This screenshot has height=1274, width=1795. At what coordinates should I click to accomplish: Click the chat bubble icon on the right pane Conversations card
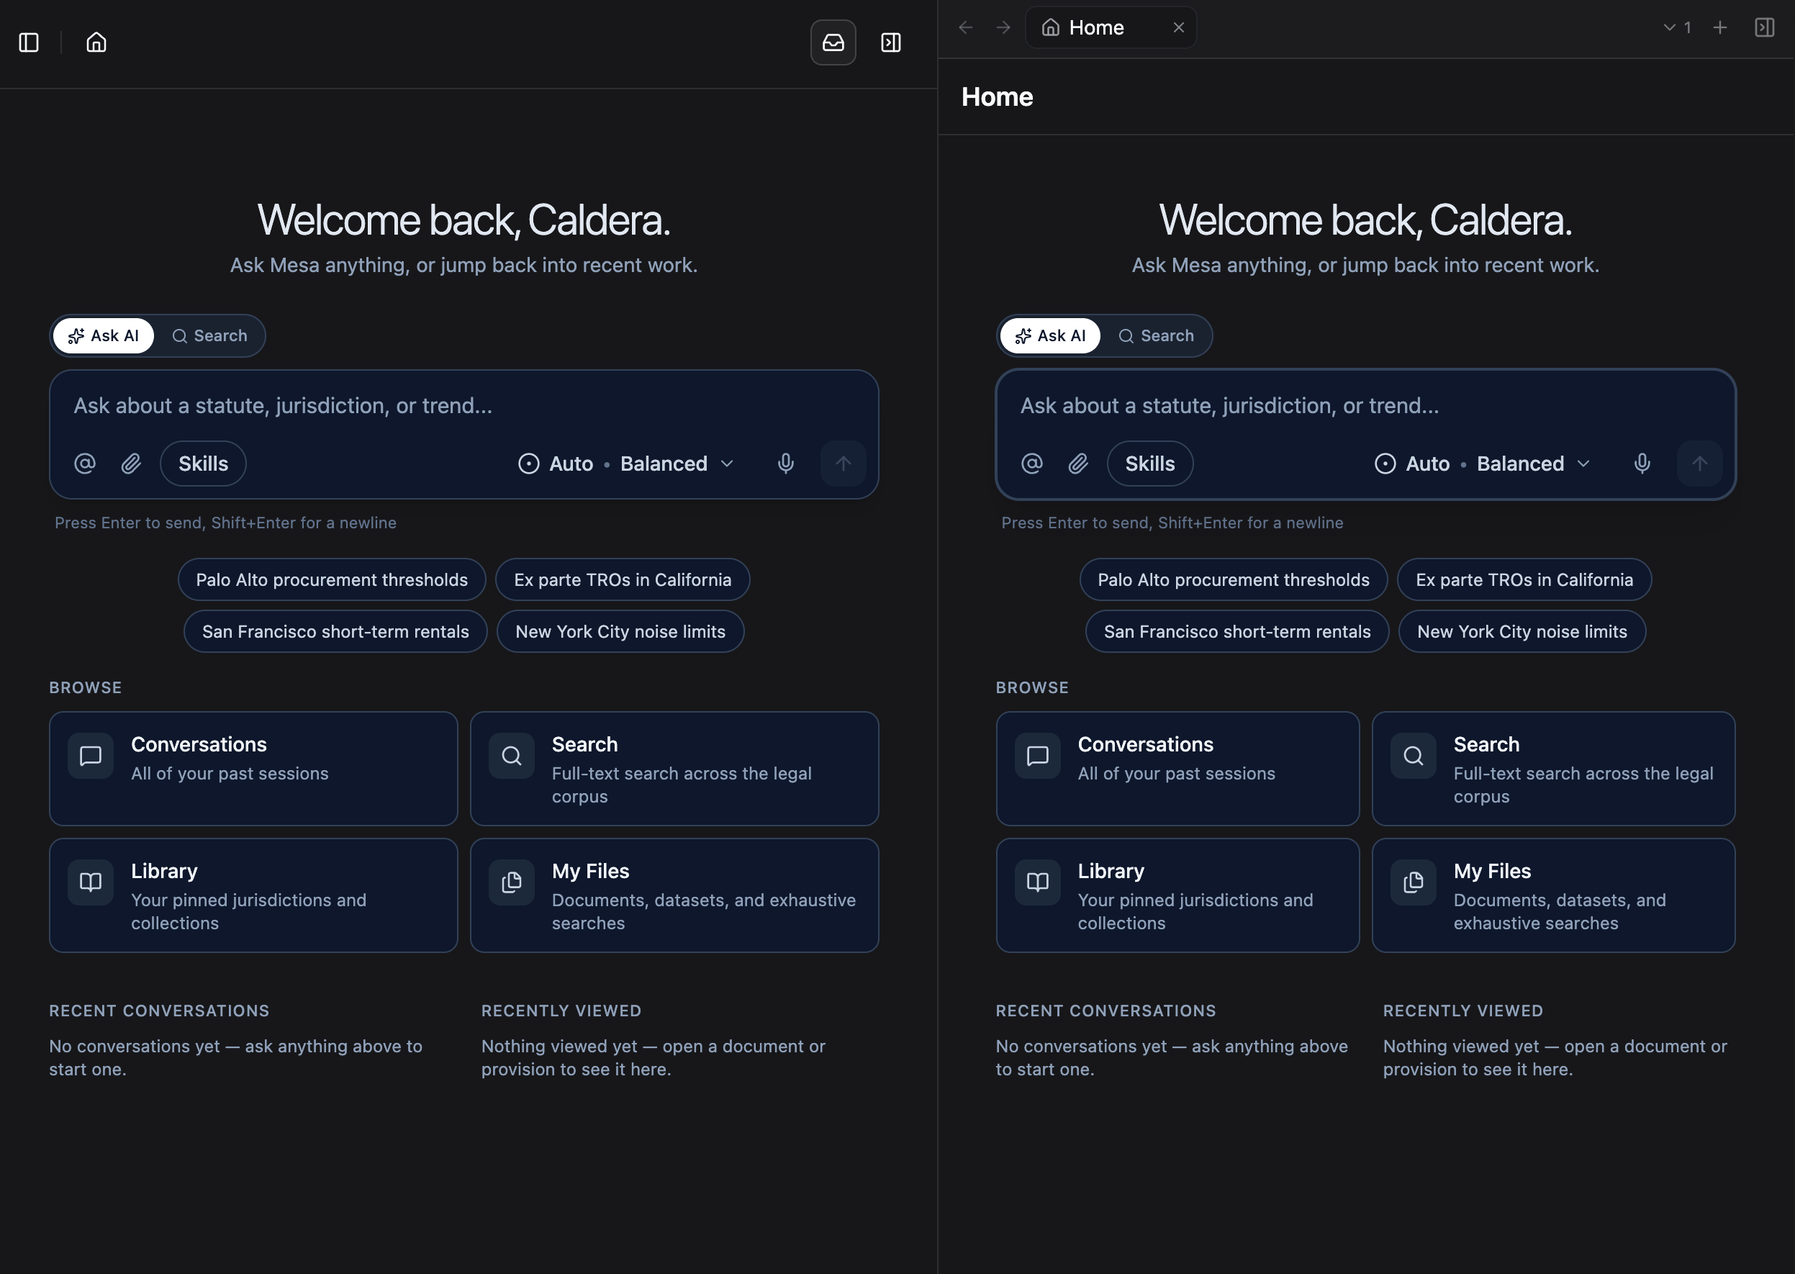(x=1038, y=756)
